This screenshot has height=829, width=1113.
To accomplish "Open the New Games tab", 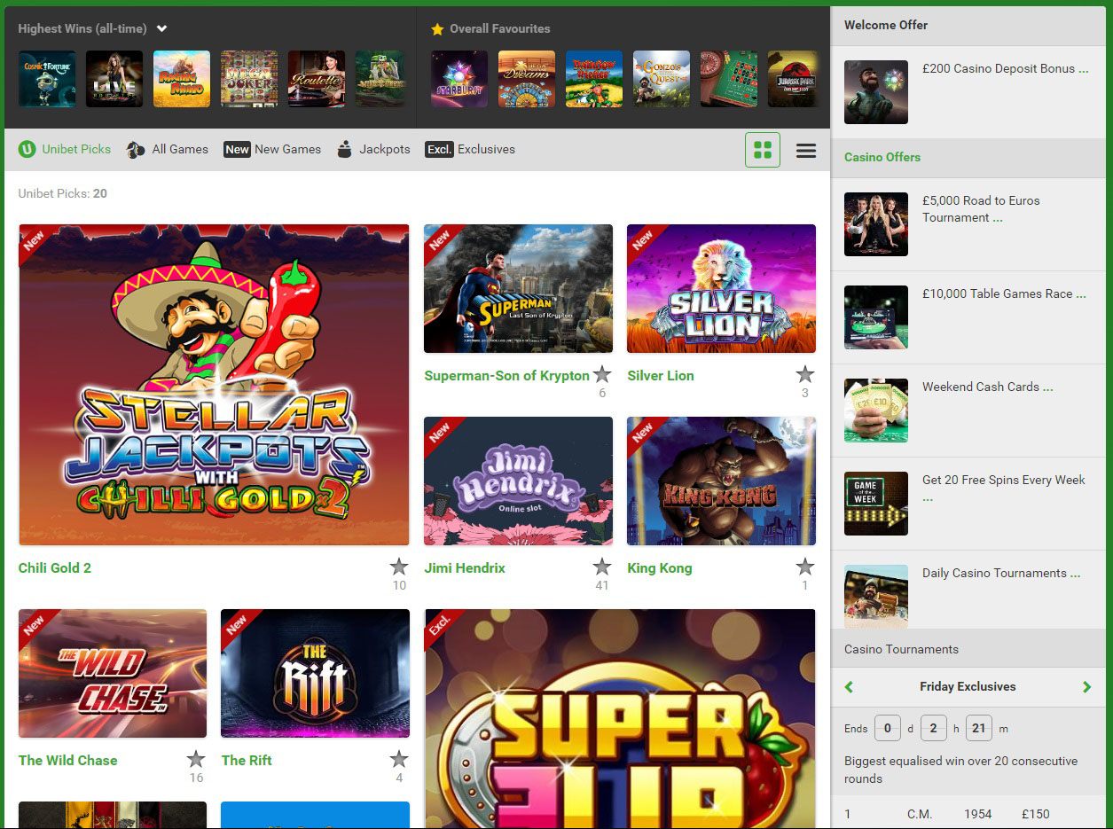I will (272, 149).
